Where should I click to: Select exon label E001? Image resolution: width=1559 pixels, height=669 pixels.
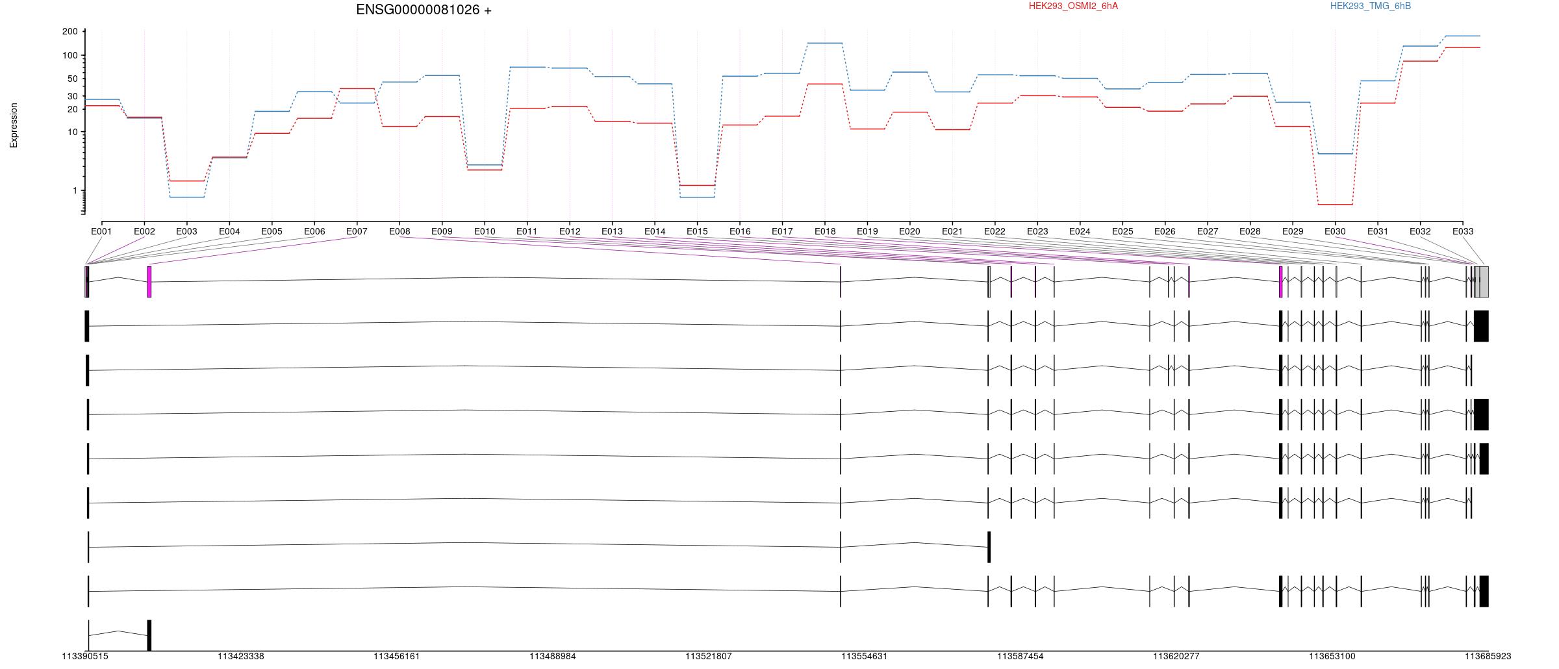101,231
